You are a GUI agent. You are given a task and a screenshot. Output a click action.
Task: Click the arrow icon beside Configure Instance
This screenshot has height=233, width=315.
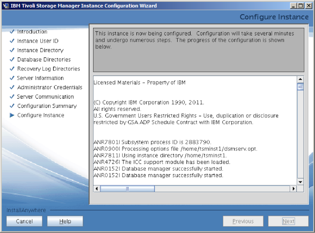tap(12, 115)
